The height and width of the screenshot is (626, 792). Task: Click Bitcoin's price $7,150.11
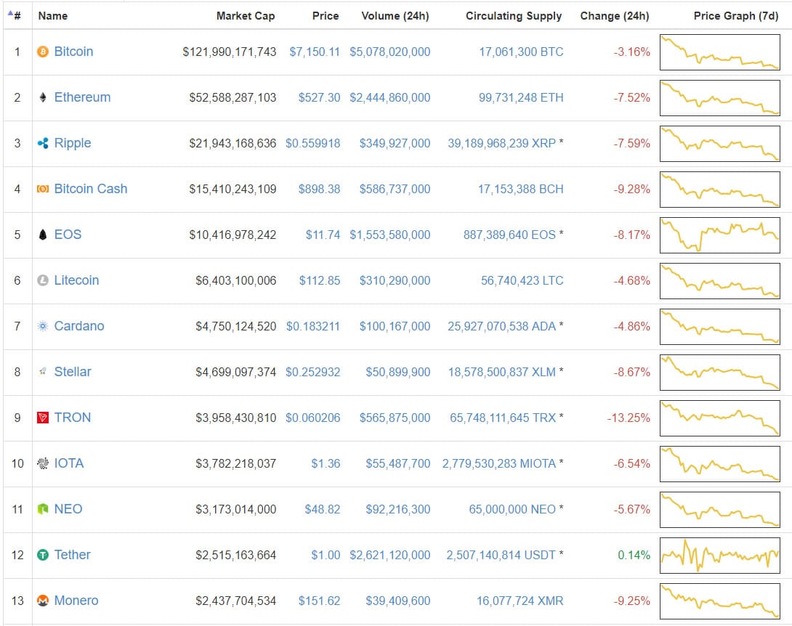click(x=315, y=52)
